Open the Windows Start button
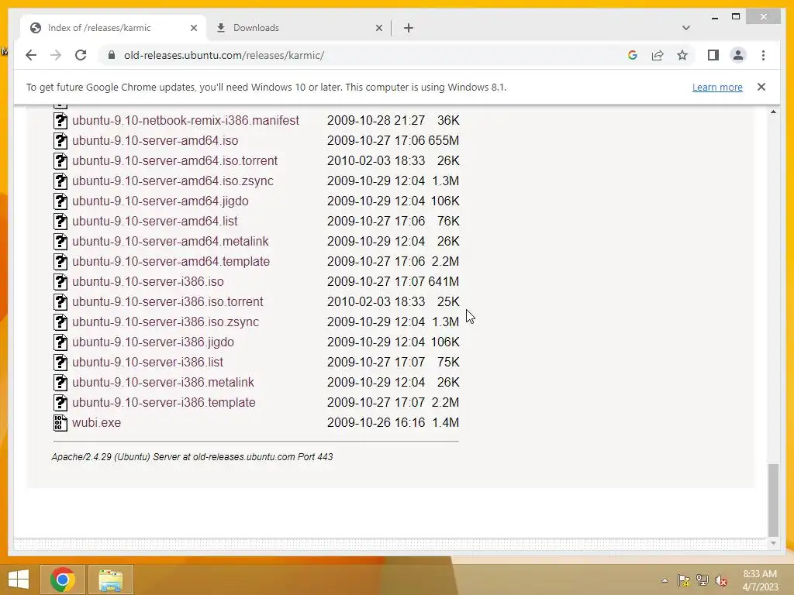This screenshot has width=794, height=595. click(x=19, y=580)
